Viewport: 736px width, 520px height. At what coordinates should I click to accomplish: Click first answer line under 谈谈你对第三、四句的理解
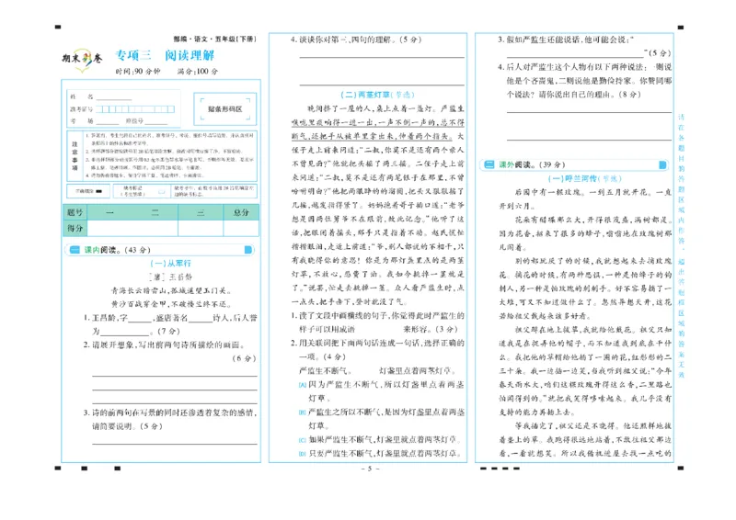coord(382,57)
